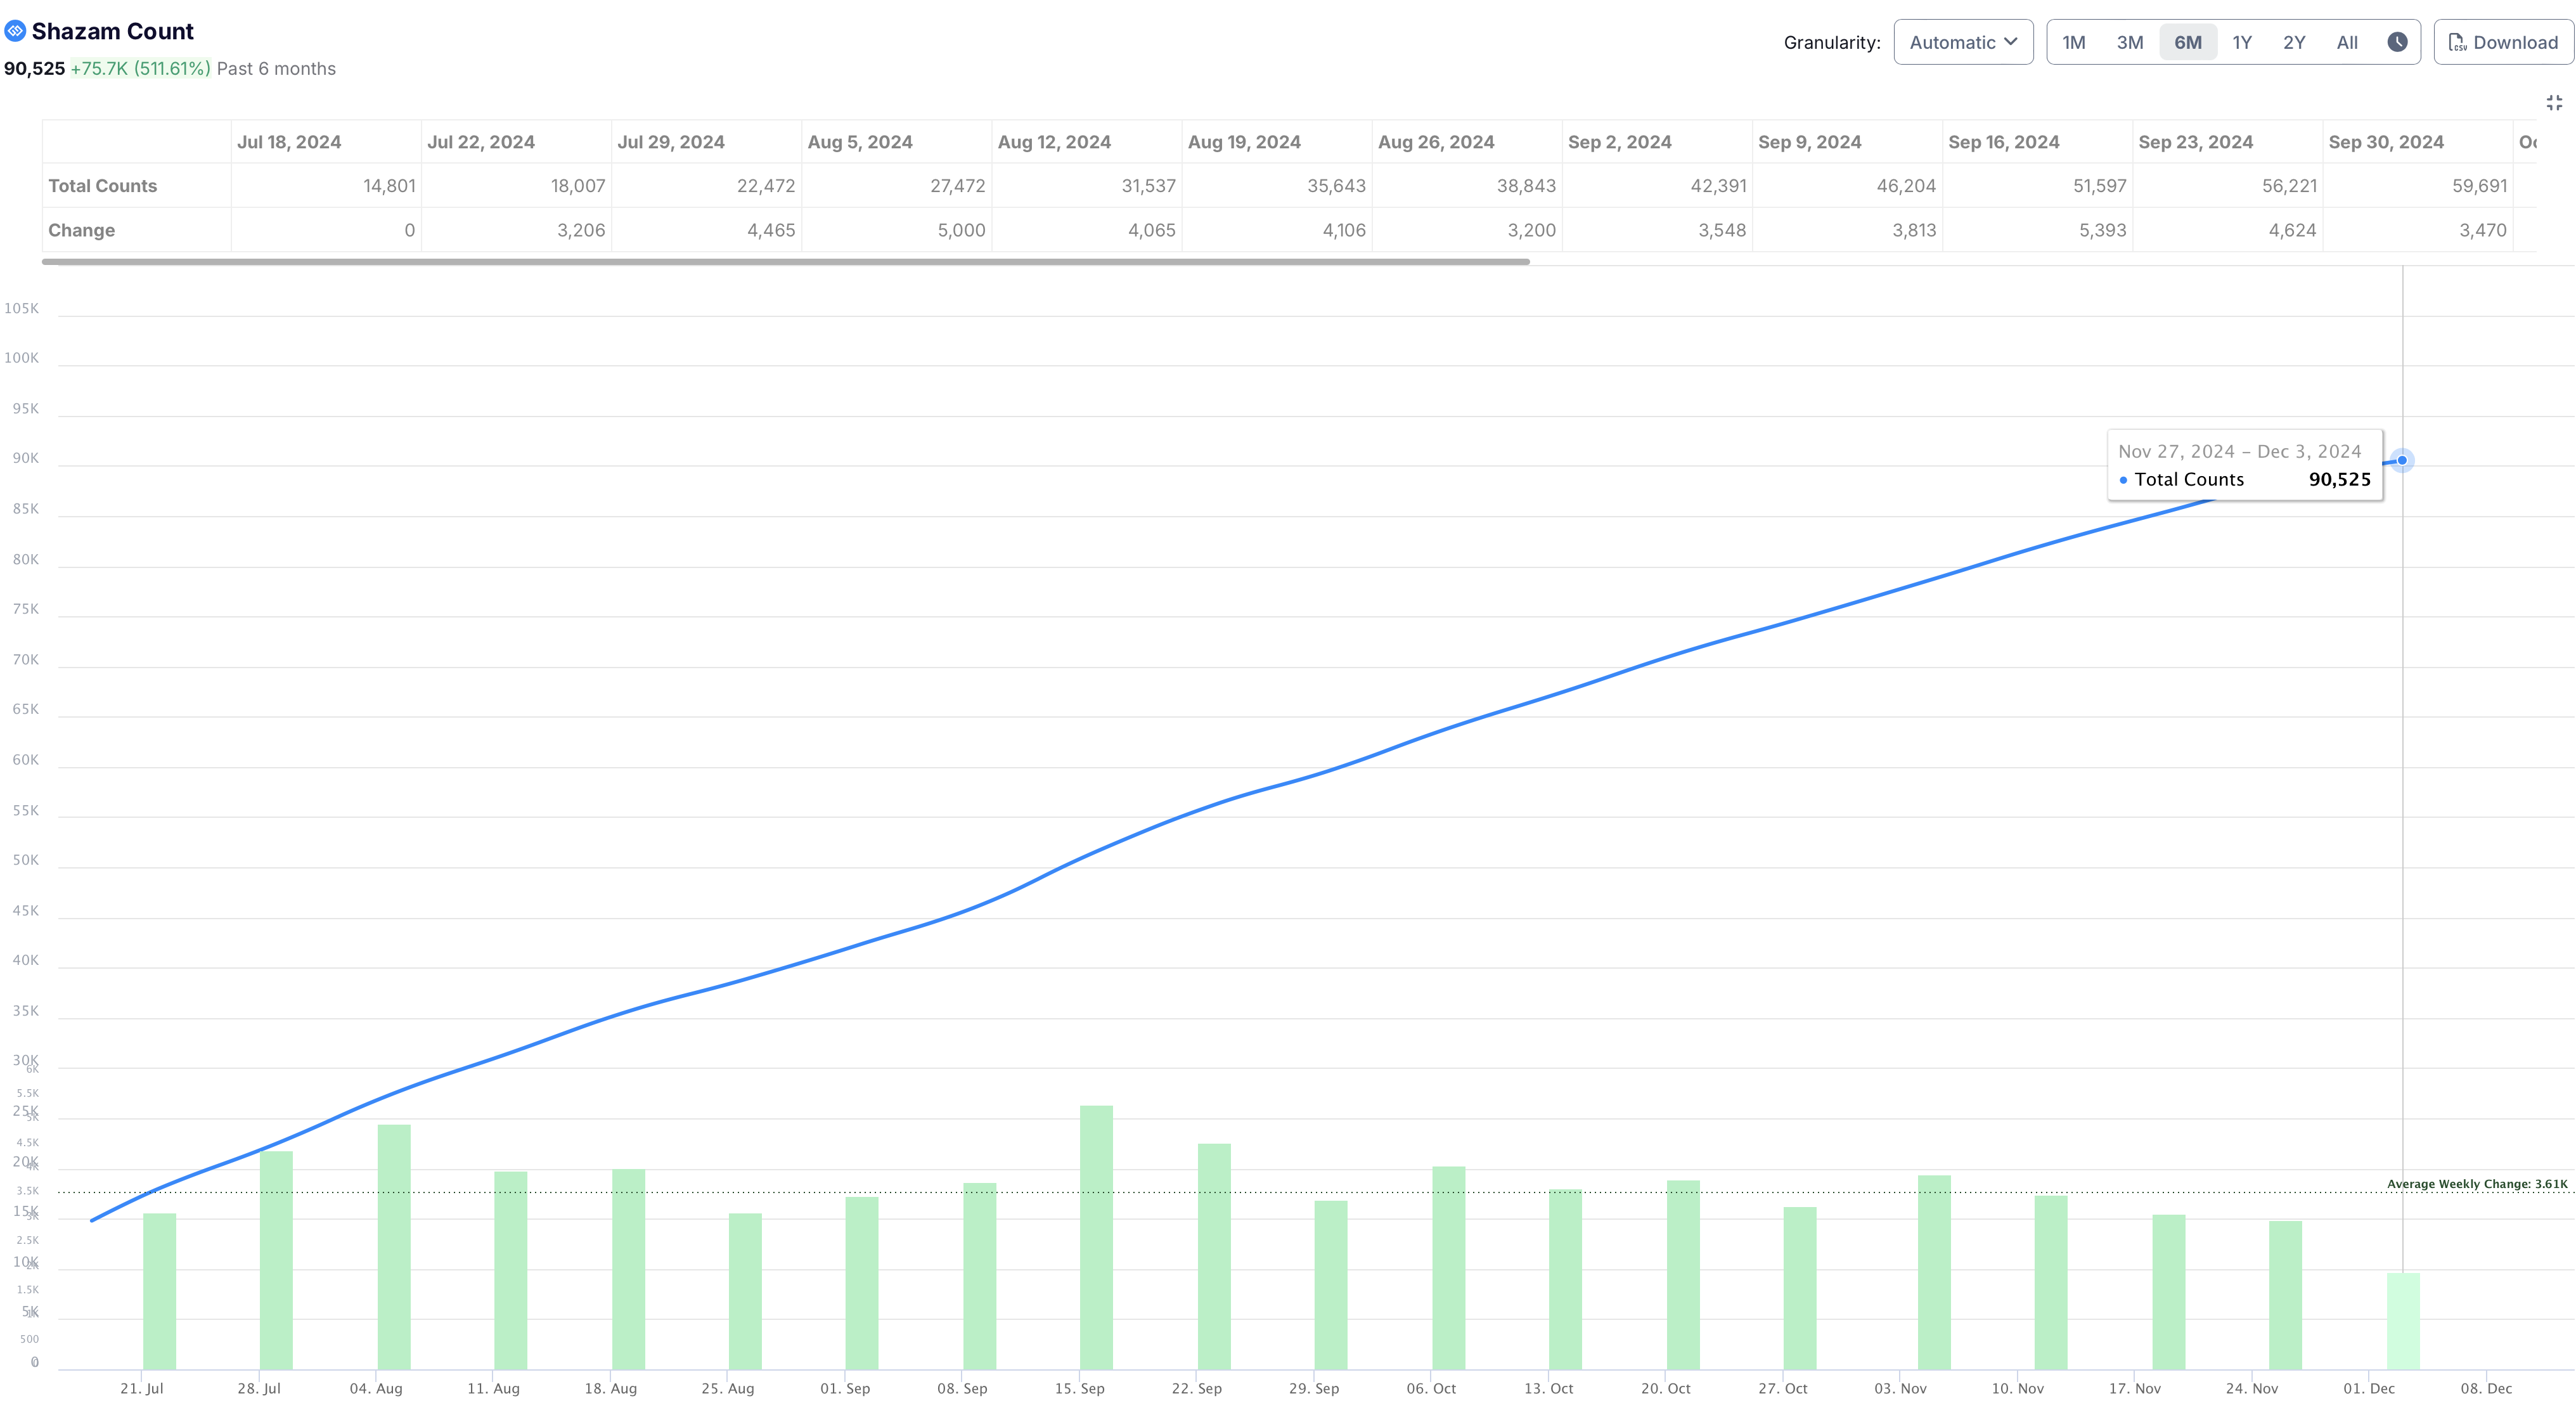Download the chart data as CSV
The width and height of the screenshot is (2576, 1415).
[x=2503, y=42]
